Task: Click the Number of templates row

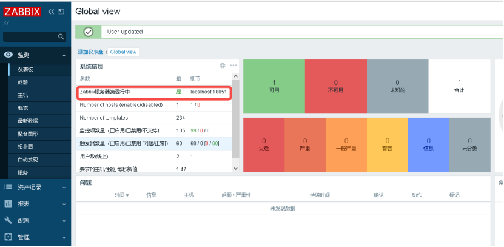Action: click(x=153, y=118)
